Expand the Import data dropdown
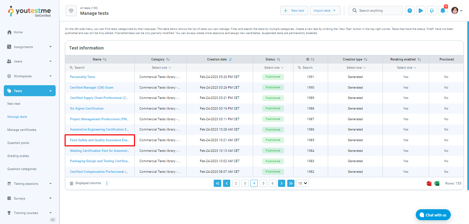The height and width of the screenshot is (224, 469). pos(325,11)
